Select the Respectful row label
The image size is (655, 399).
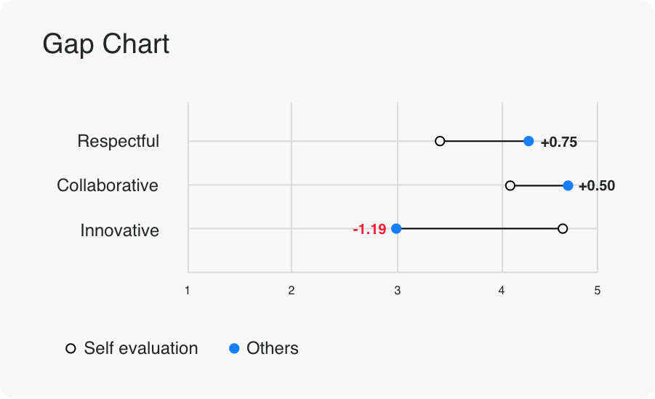coord(118,141)
